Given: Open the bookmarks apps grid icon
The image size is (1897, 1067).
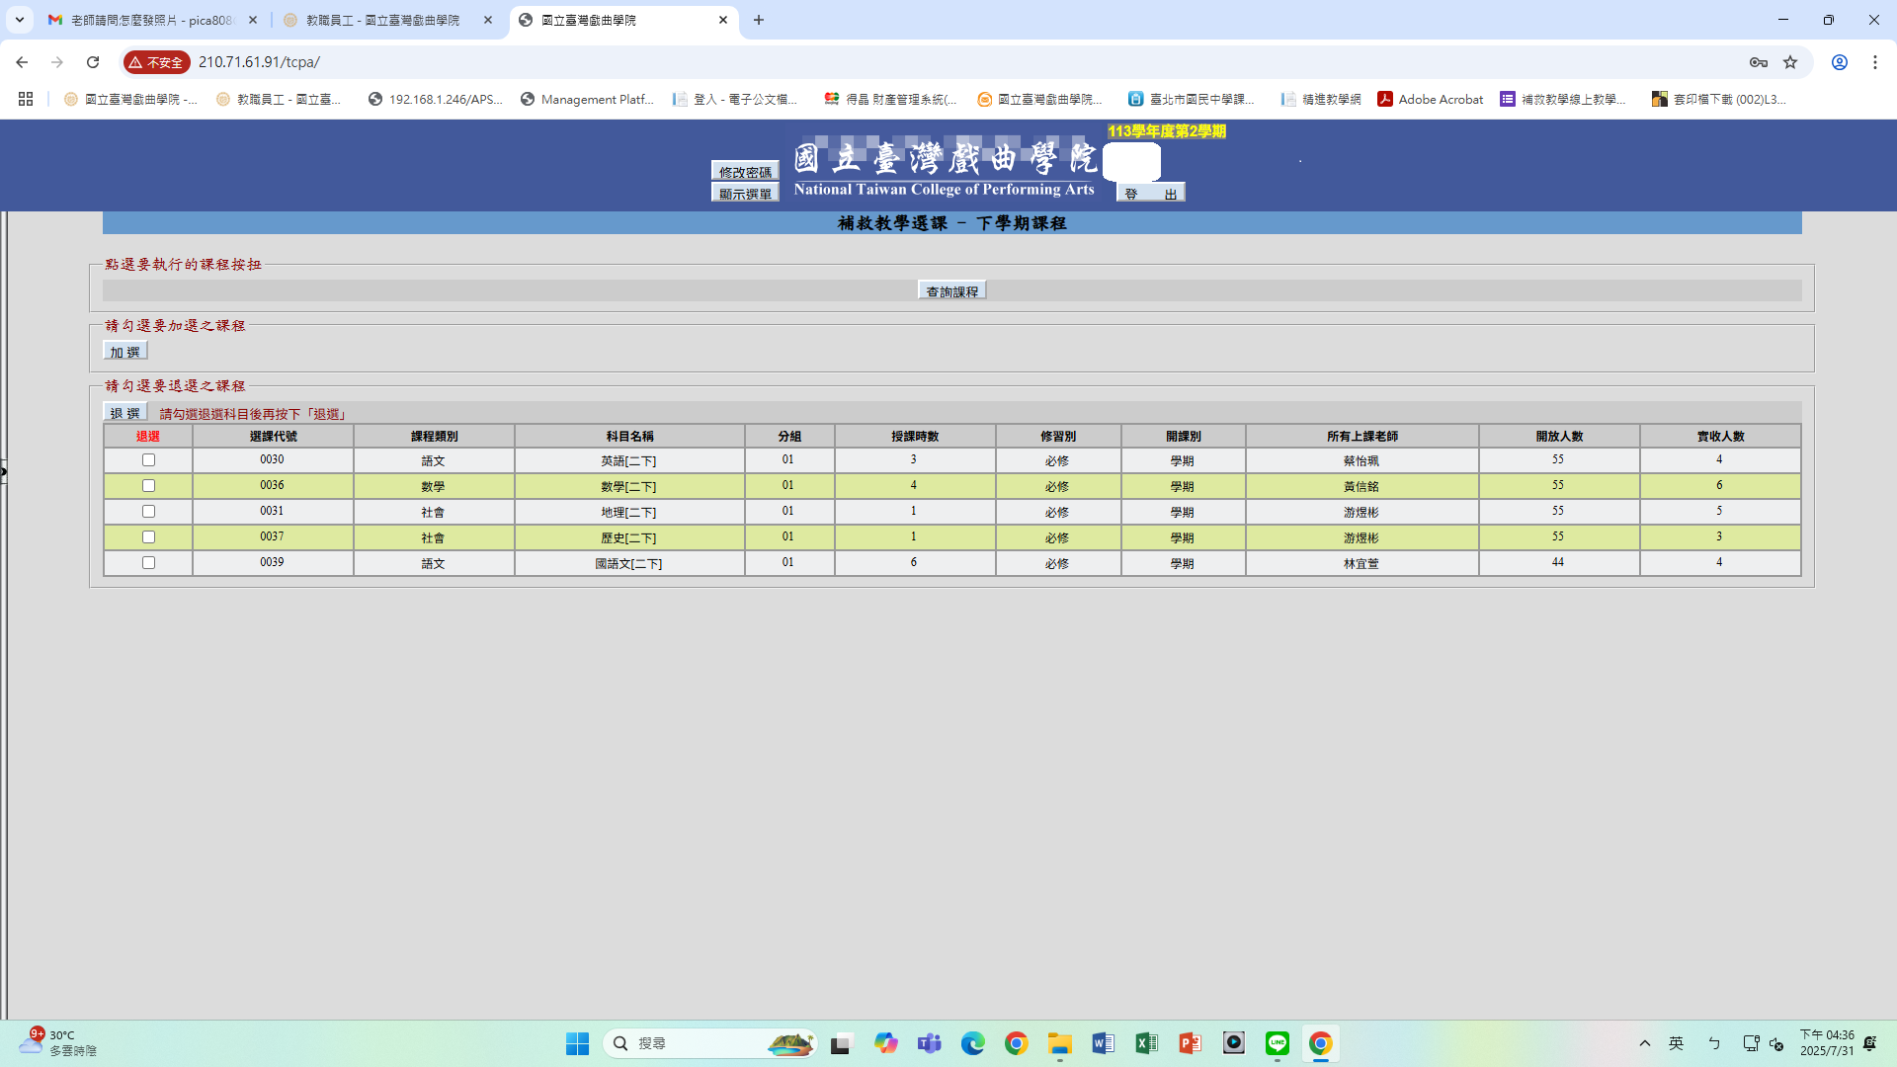Looking at the screenshot, I should pyautogui.click(x=26, y=99).
